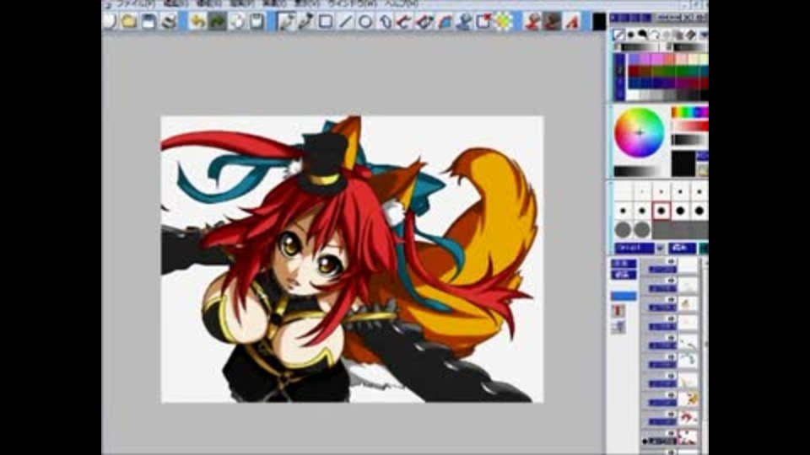Screen dimensions: 810x455
Task: Click the second dark-blue button in the left layer column
Action: point(624,275)
